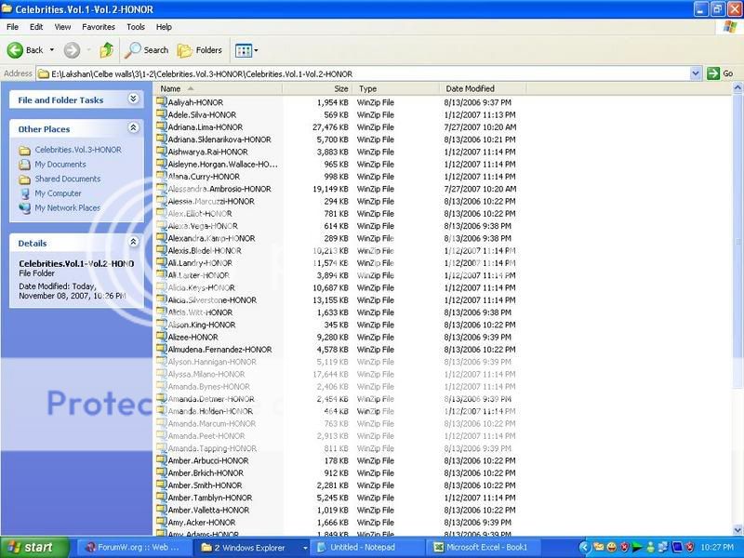Image resolution: width=744 pixels, height=558 pixels.
Task: Click the Start button
Action: (x=34, y=548)
